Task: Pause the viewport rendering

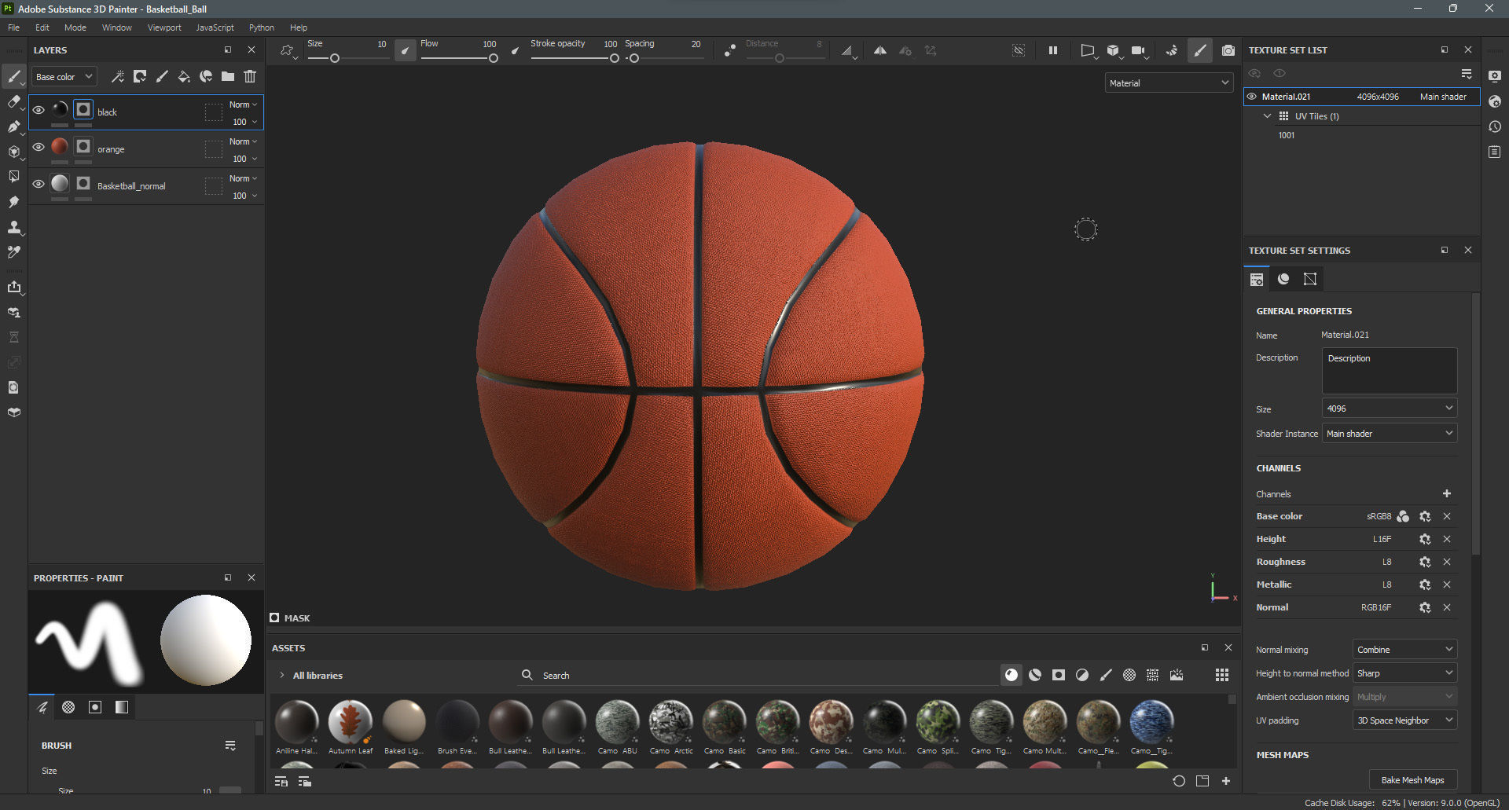Action: [1053, 50]
